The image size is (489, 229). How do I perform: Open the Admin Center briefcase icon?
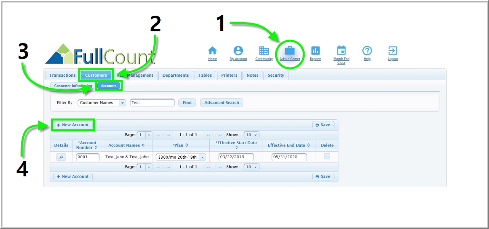tap(290, 51)
